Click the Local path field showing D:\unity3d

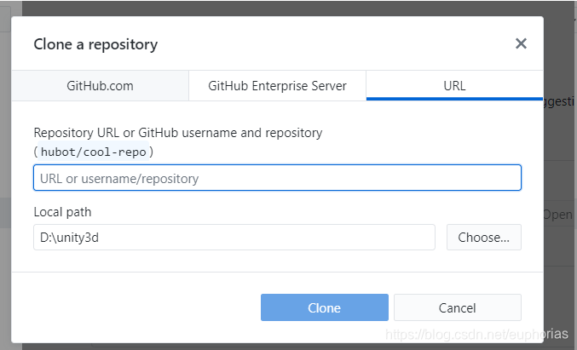[x=234, y=238]
